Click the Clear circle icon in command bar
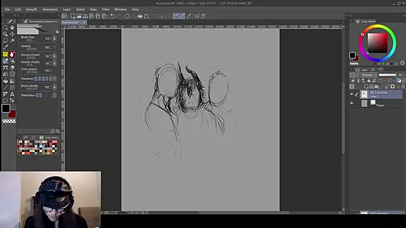406x228 pixels. pyautogui.click(x=127, y=16)
